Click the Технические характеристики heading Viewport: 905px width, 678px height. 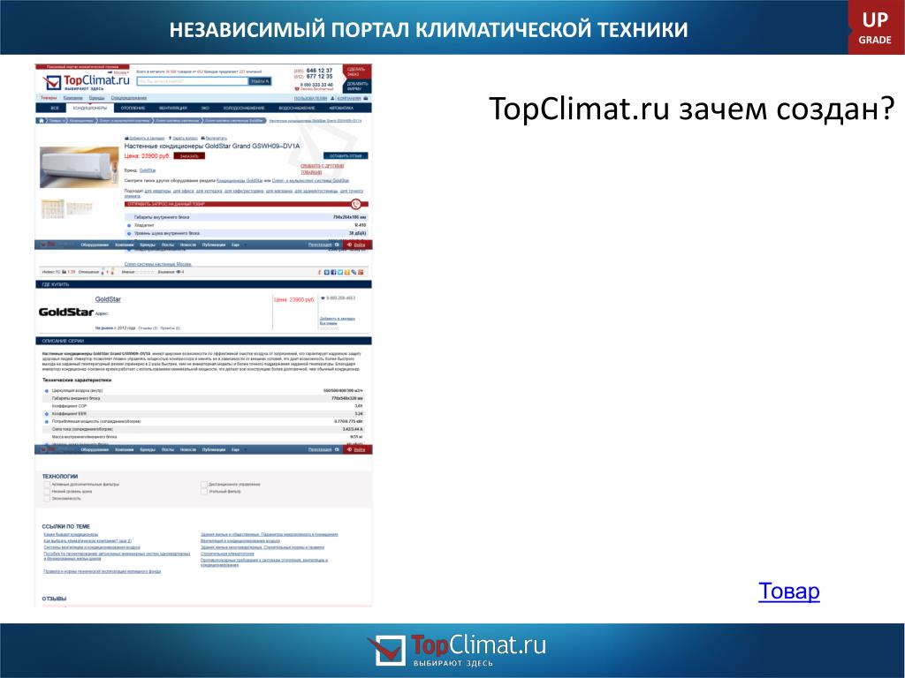coord(77,380)
